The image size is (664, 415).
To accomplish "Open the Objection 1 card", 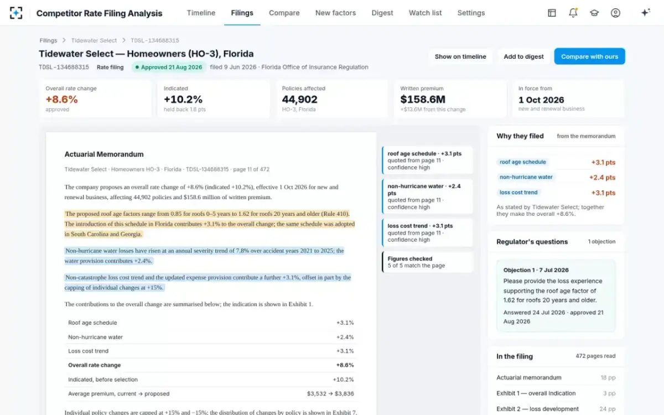I will 556,295.
